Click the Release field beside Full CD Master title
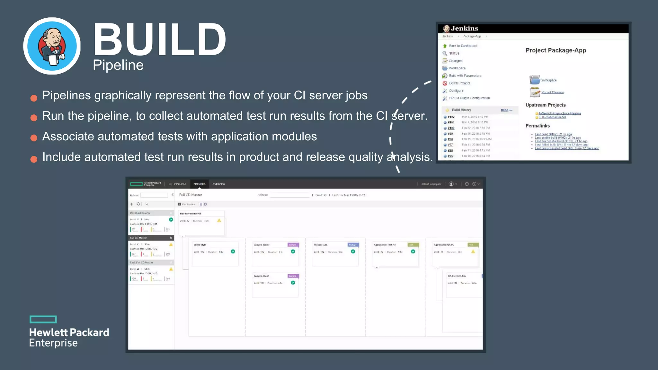This screenshot has width=658, height=370. pos(289,195)
